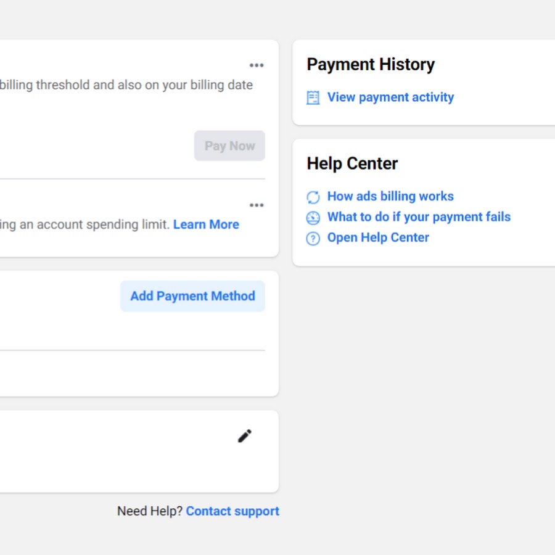The width and height of the screenshot is (555, 555).
Task: Click the receipt icon beside View payment activity
Action: (313, 97)
